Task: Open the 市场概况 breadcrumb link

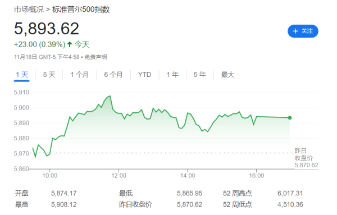Action: 29,10
